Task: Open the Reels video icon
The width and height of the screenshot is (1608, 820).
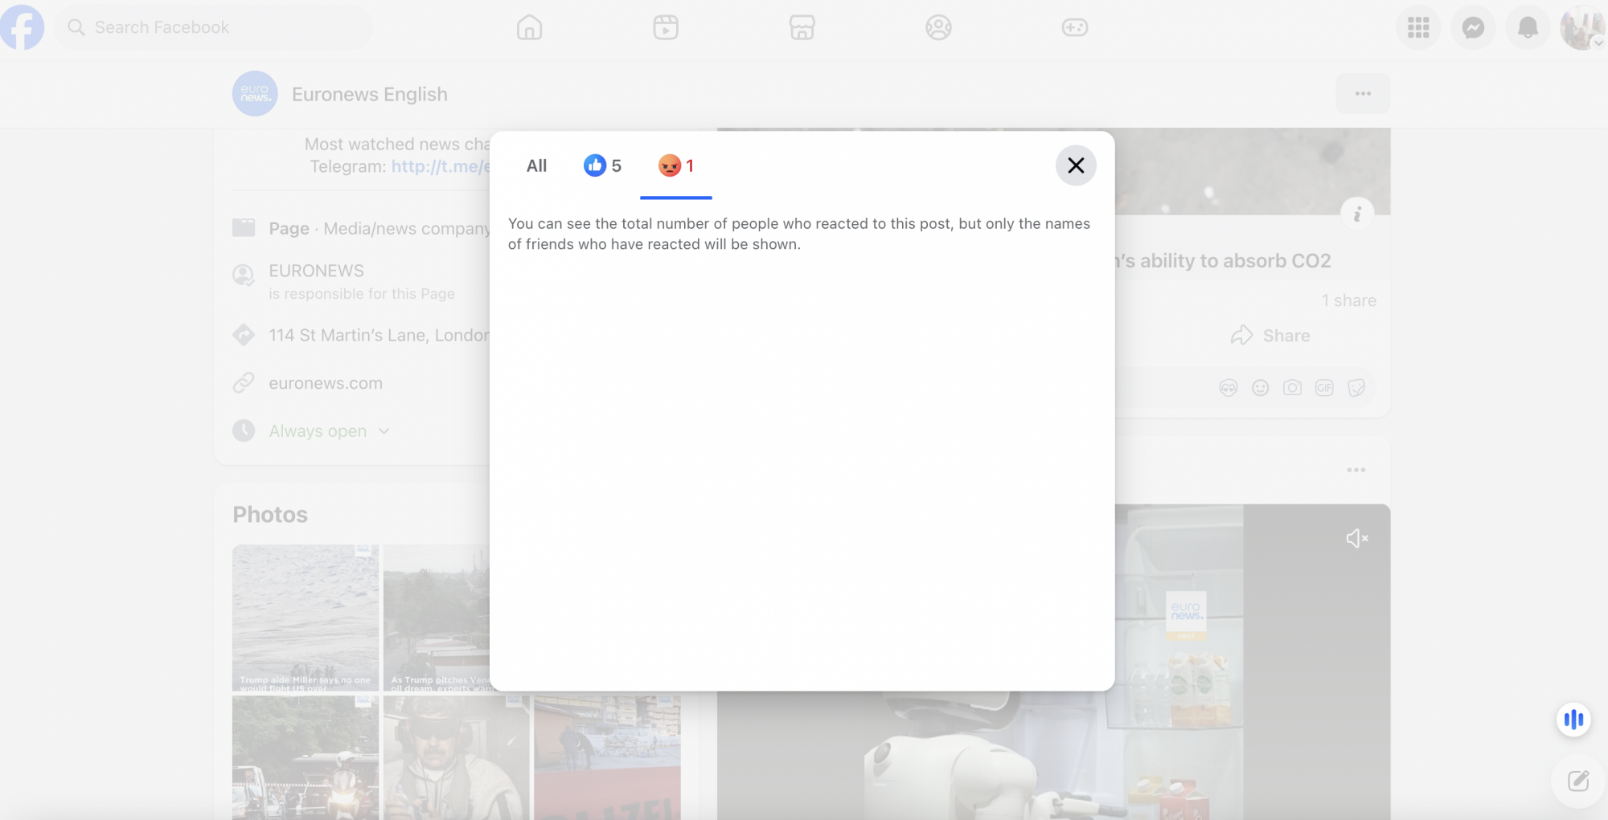Action: 666,27
